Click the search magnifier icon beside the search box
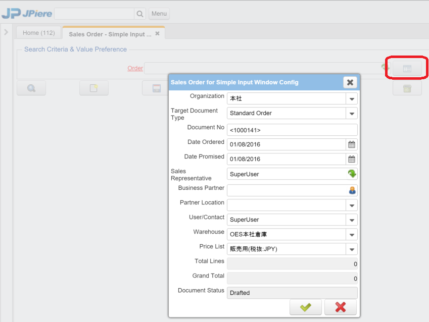The width and height of the screenshot is (429, 322). click(140, 14)
